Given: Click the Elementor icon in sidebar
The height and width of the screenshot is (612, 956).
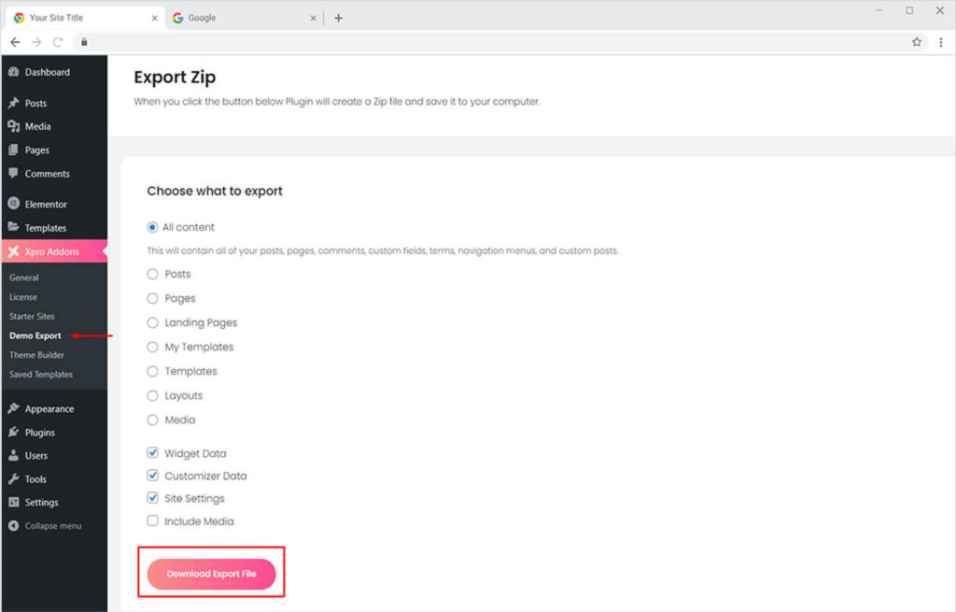Looking at the screenshot, I should click(14, 204).
